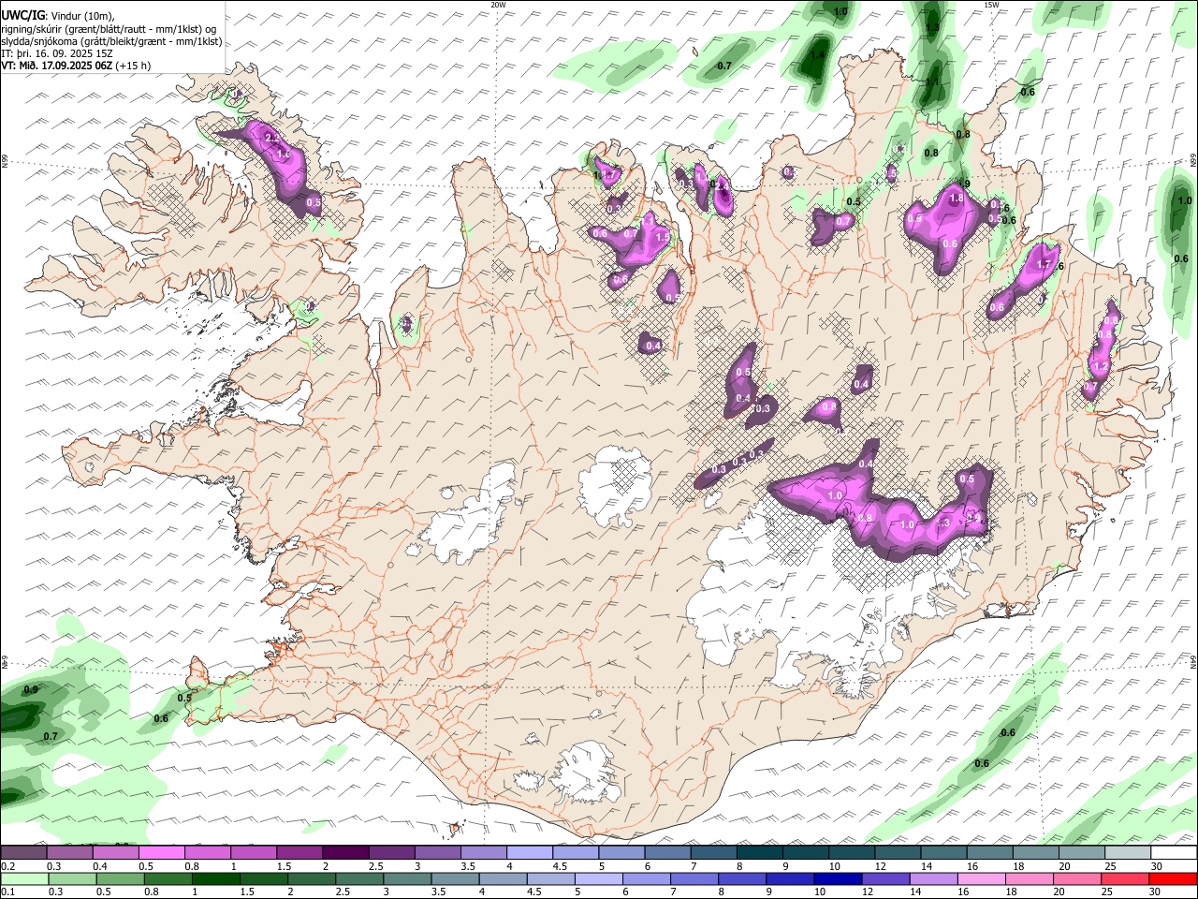
Task: Click the '1.8' snowfall value on the map
Action: pyautogui.click(x=957, y=199)
